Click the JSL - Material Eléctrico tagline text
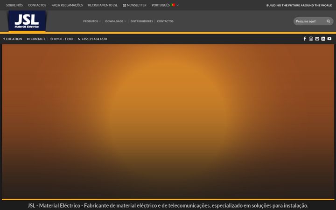Screen dimensions: 336x210 click(x=168, y=205)
